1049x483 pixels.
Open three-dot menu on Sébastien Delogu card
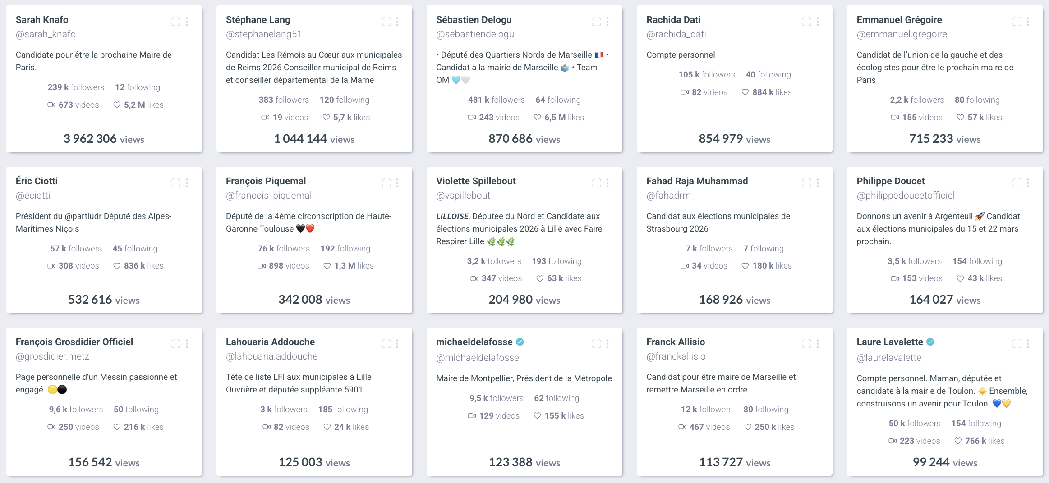(x=607, y=22)
